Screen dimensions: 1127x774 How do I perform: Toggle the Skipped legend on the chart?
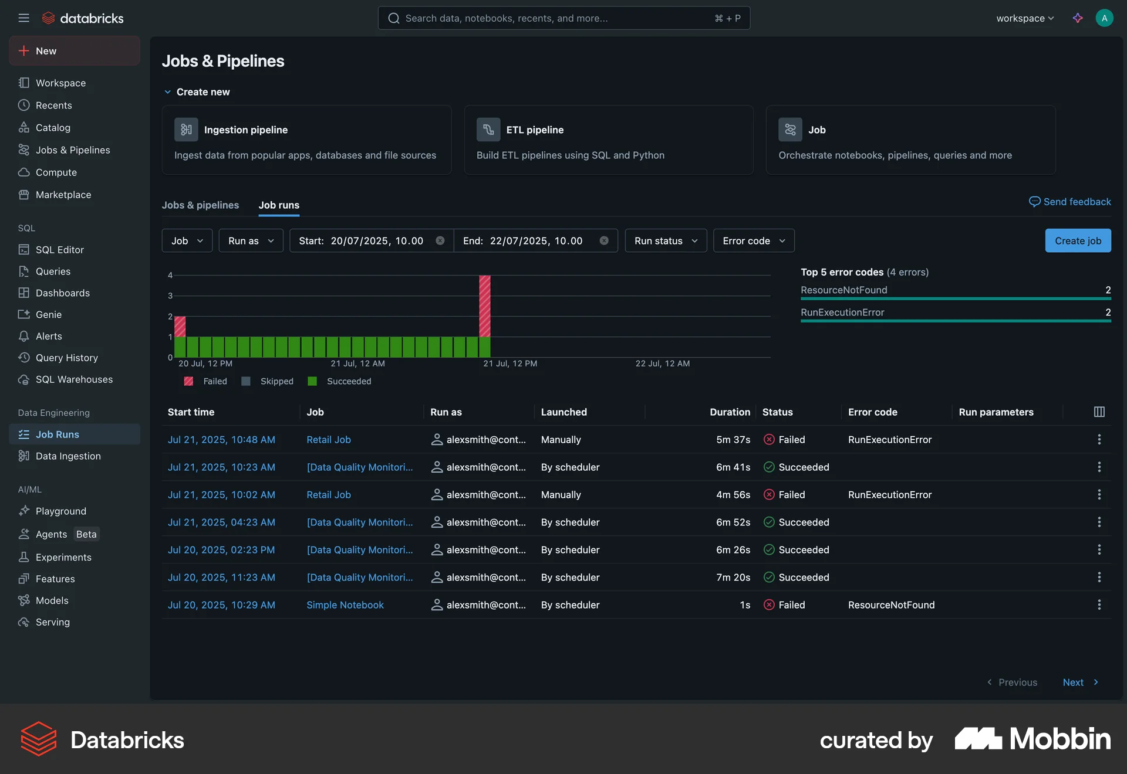(268, 381)
